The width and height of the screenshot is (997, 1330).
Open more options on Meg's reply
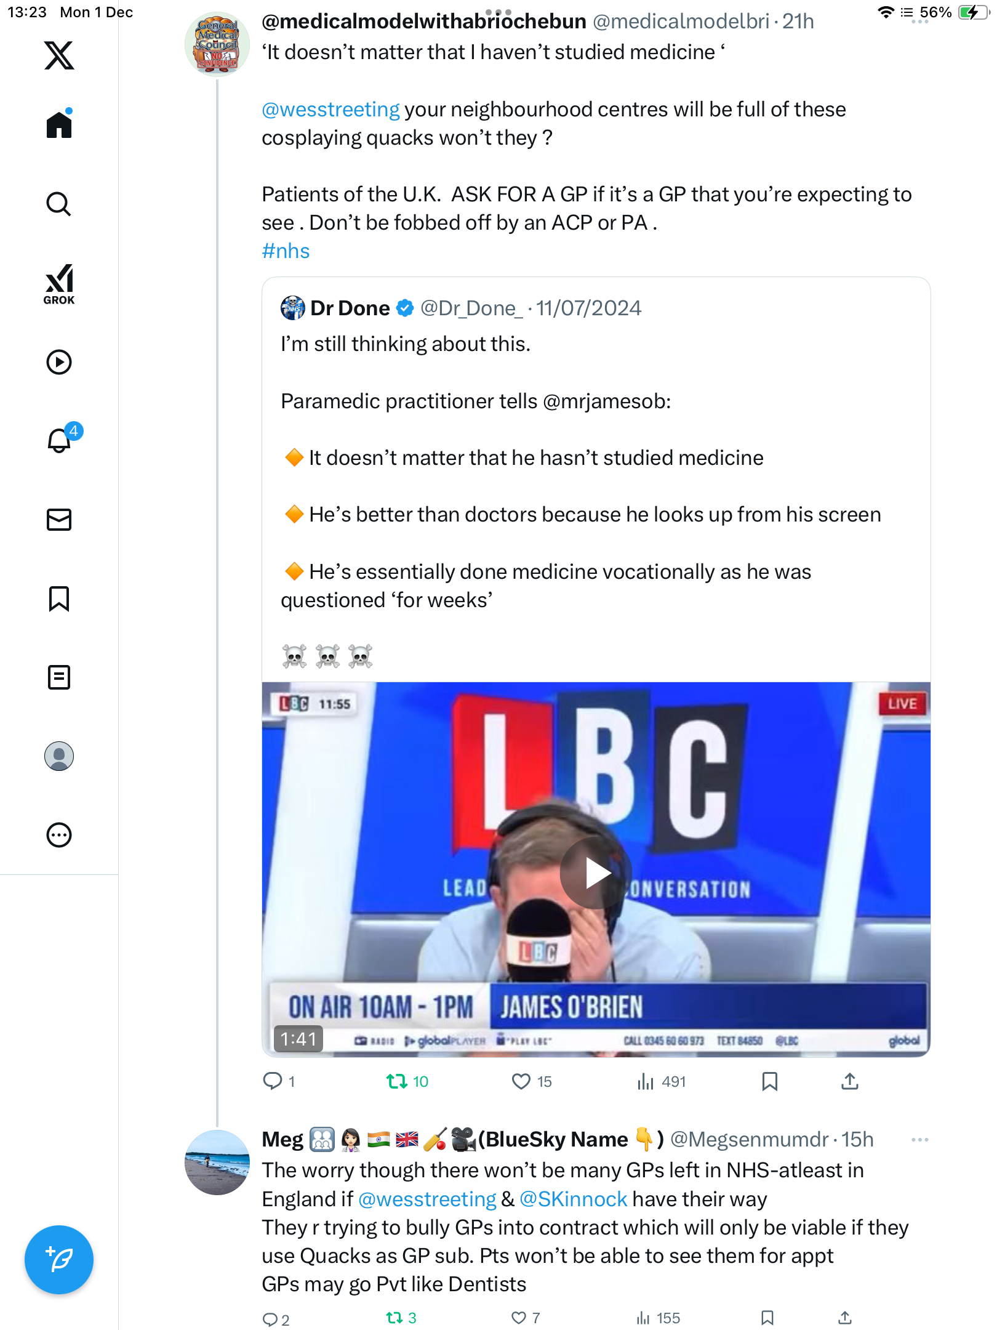click(919, 1140)
